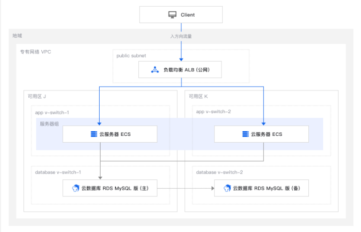Select the ALB load balancer icon

pyautogui.click(x=155, y=70)
